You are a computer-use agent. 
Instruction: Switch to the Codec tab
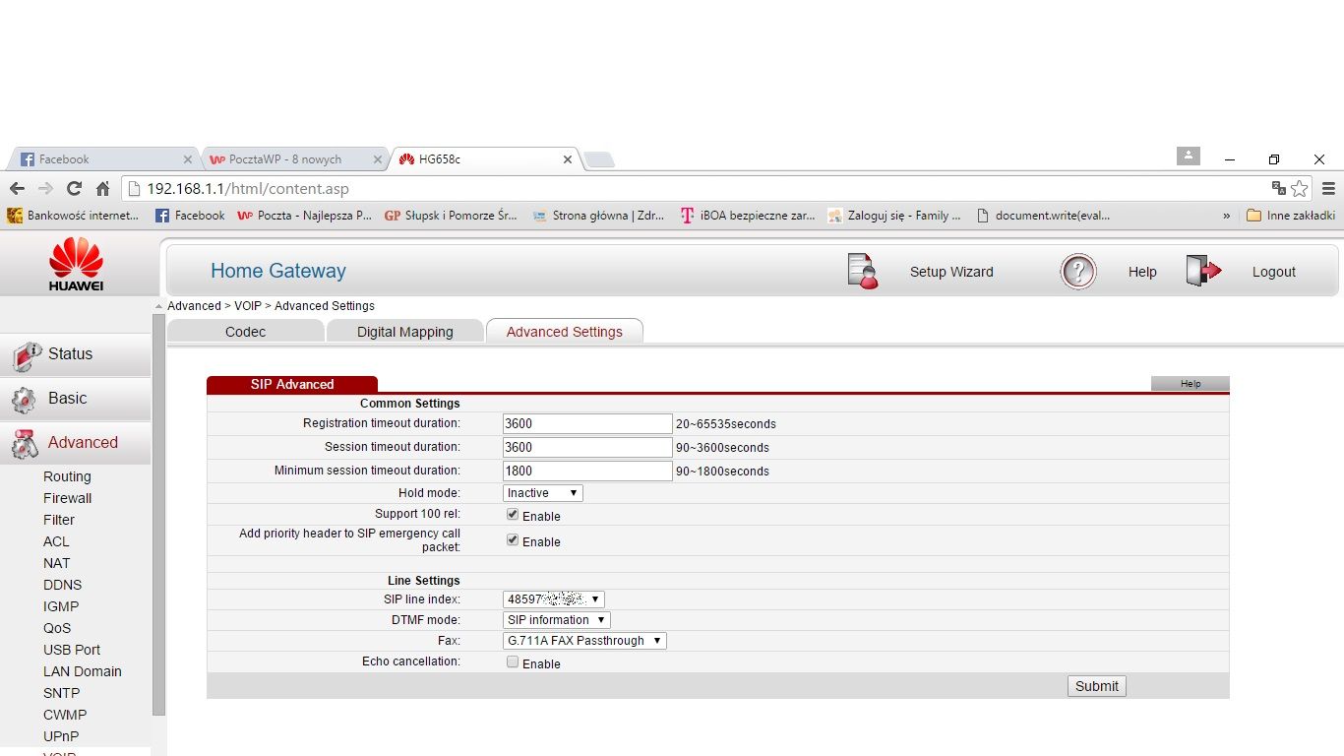(x=245, y=332)
